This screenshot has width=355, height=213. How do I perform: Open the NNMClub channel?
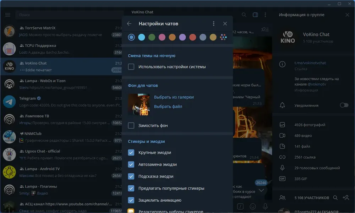pyautogui.click(x=61, y=137)
